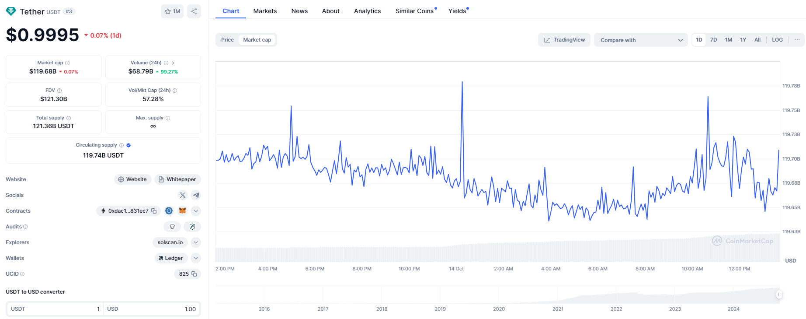Expand the Contracts list chevron

[x=196, y=211]
